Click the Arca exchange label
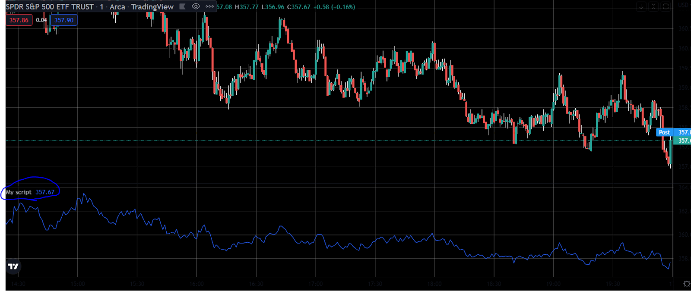The width and height of the screenshot is (691, 291). 117,7
